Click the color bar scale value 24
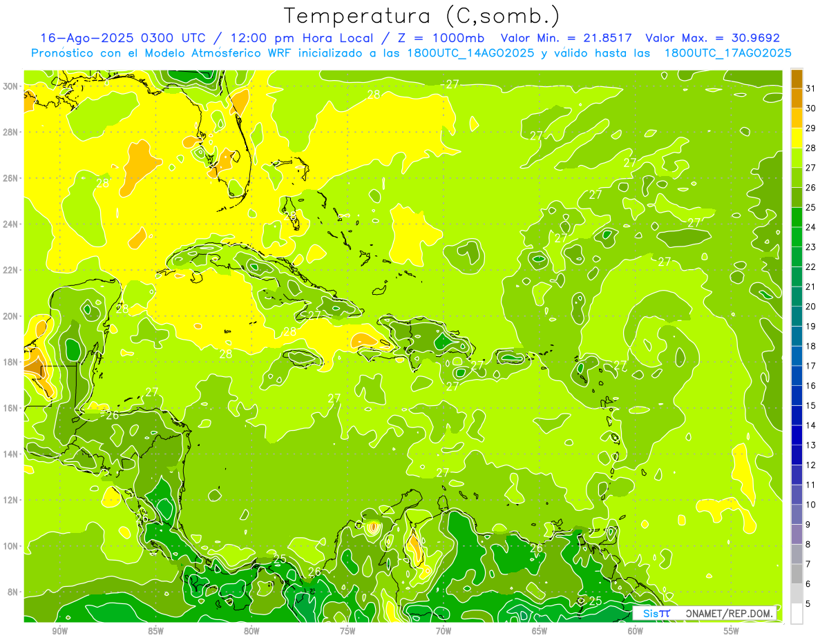The image size is (829, 640). pyautogui.click(x=811, y=227)
